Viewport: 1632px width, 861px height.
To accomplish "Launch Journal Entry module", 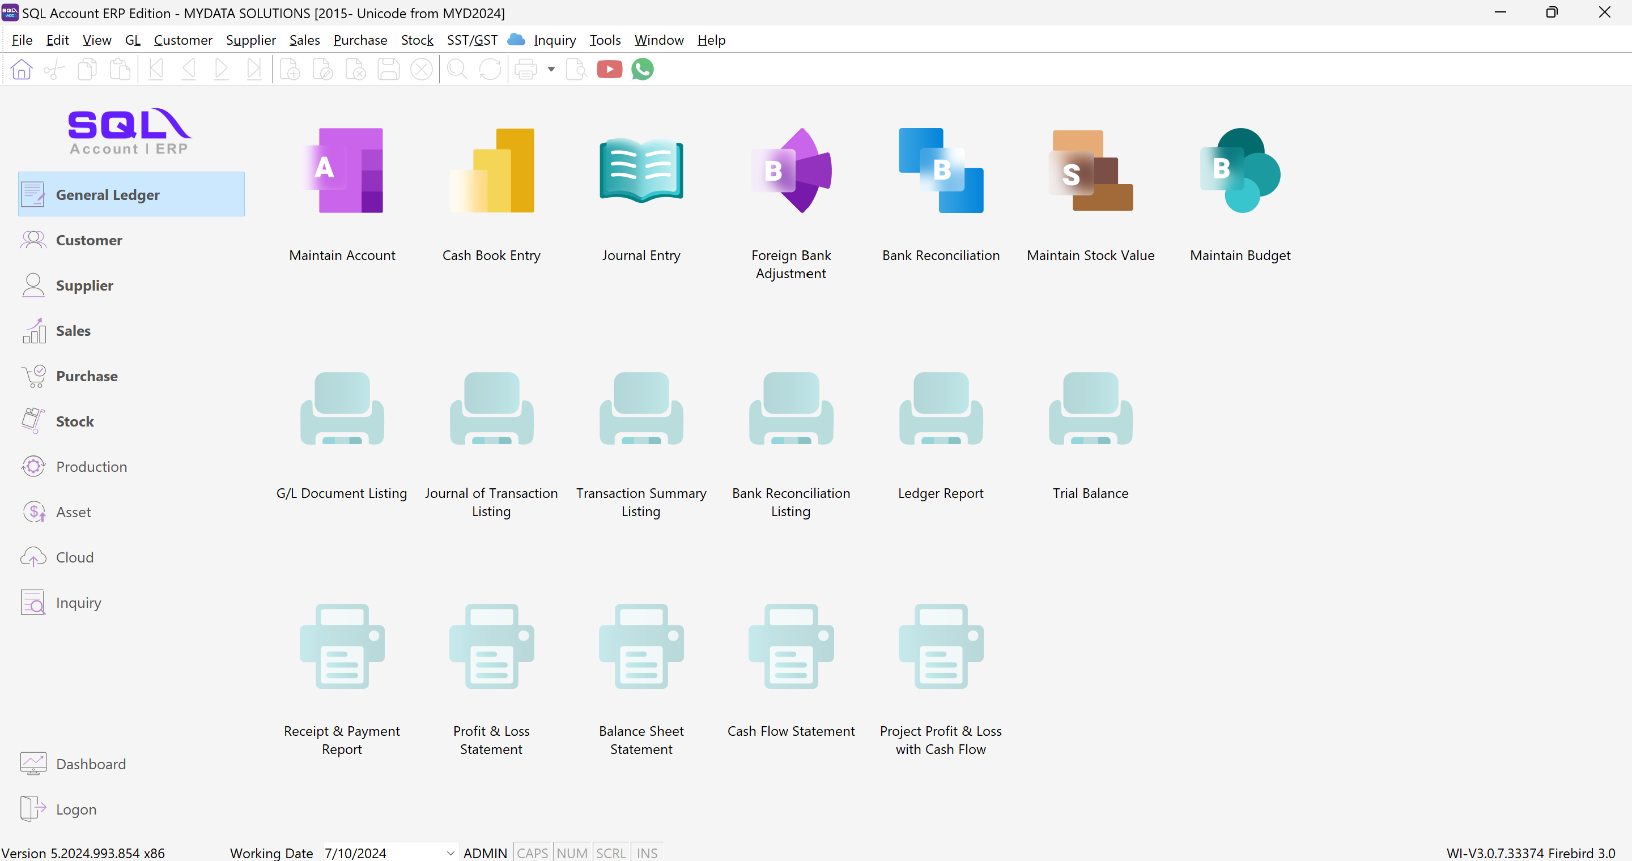I will point(641,171).
